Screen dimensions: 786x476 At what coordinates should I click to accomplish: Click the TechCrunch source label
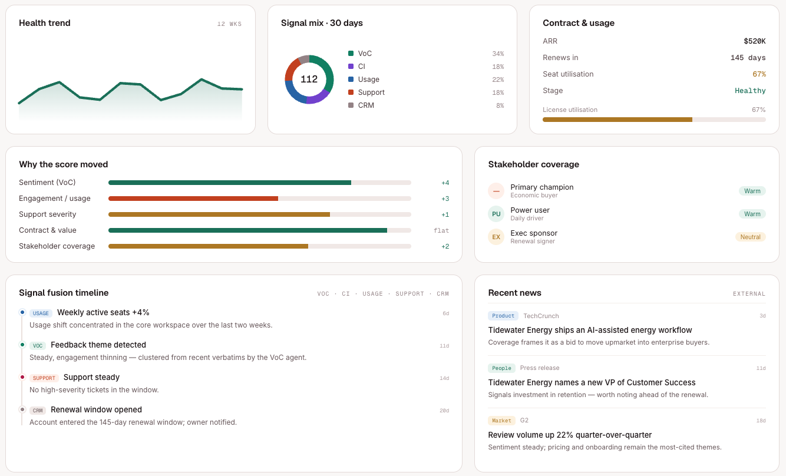pos(541,316)
